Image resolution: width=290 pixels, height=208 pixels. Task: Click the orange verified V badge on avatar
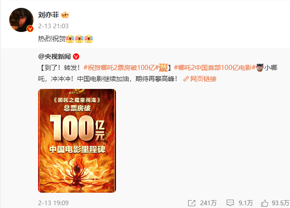click(30, 29)
